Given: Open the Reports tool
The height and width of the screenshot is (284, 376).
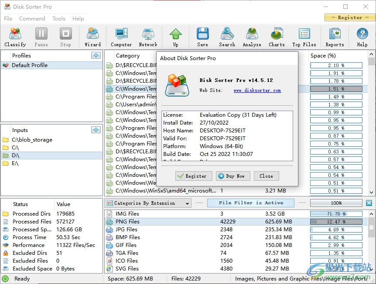Looking at the screenshot, I should pos(335,37).
